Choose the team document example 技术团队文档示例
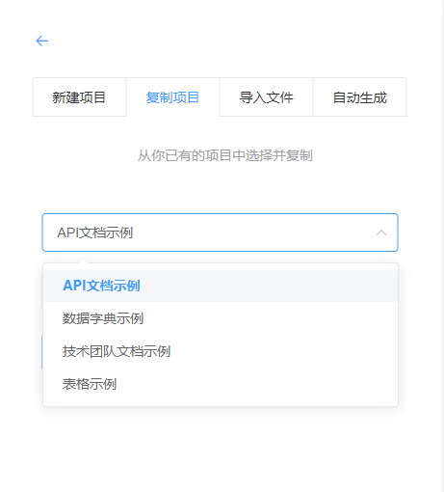444x492 pixels. pos(221,351)
